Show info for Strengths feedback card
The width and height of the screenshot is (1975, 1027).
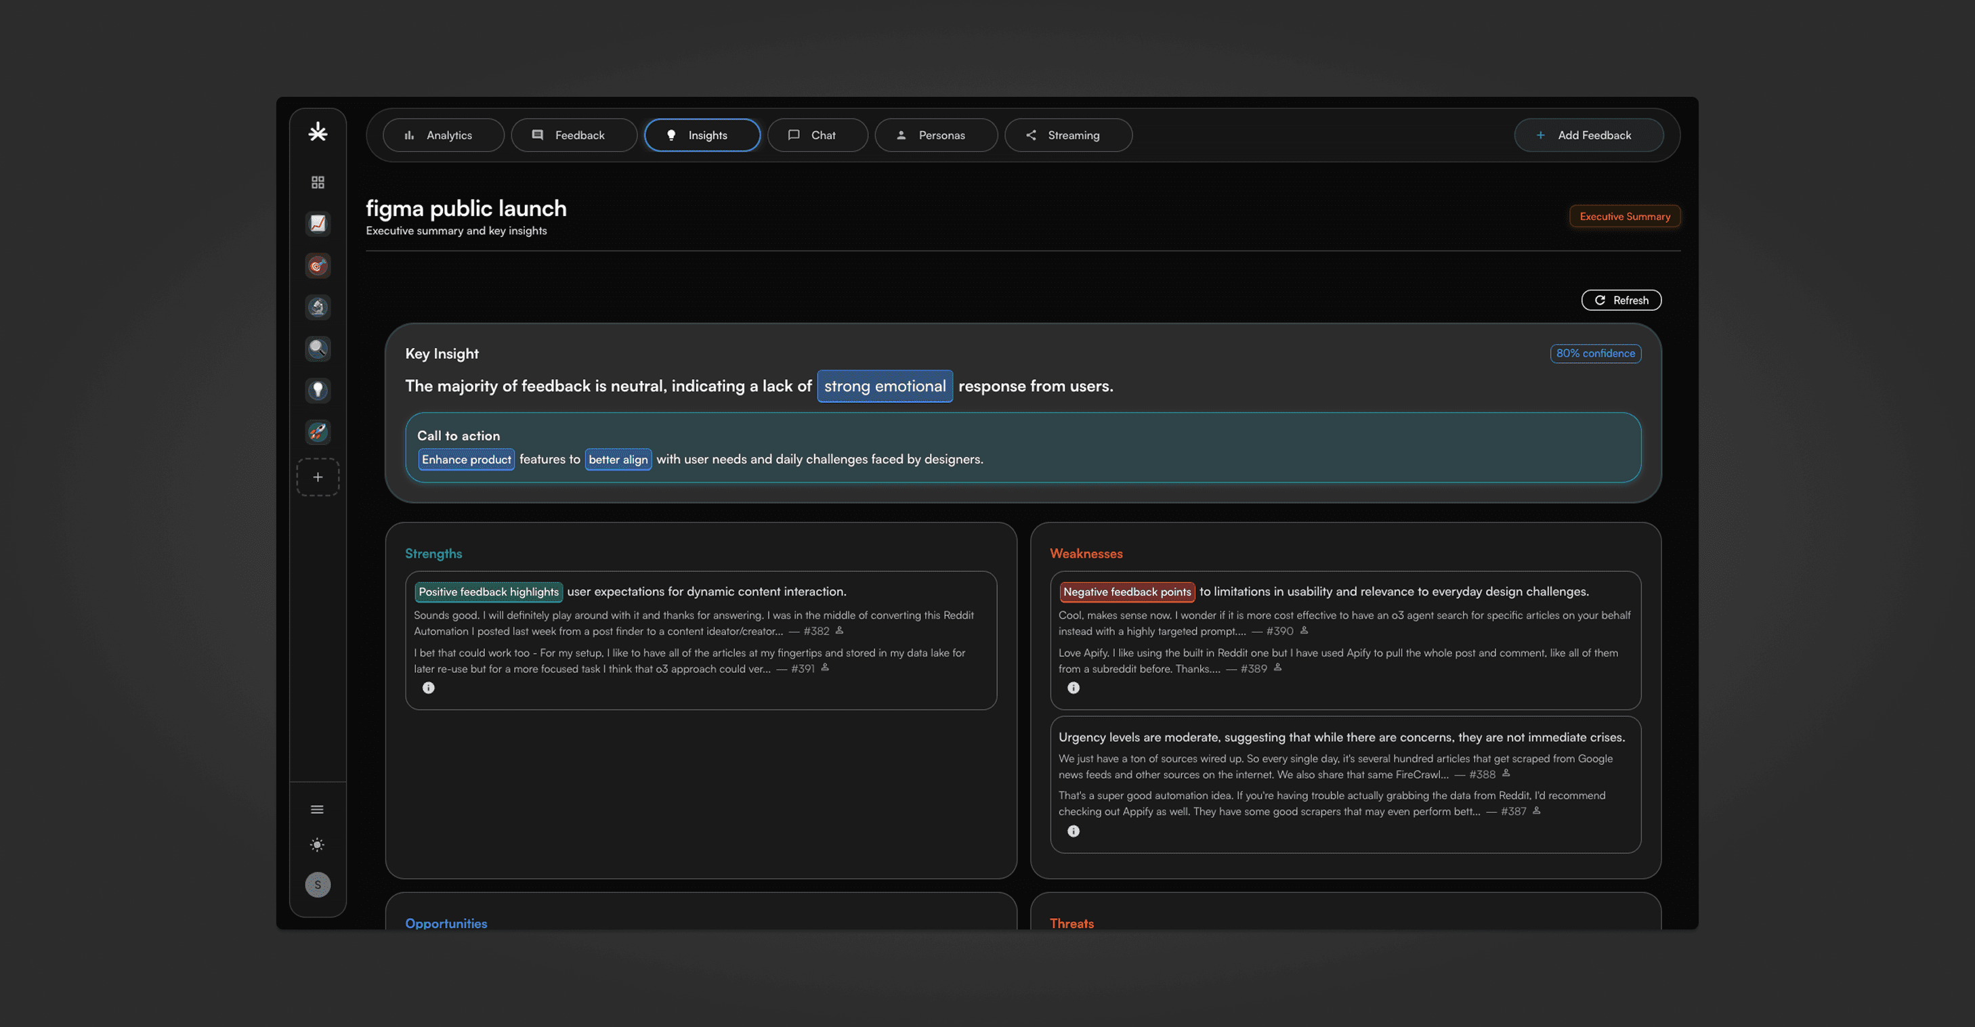[x=429, y=687]
